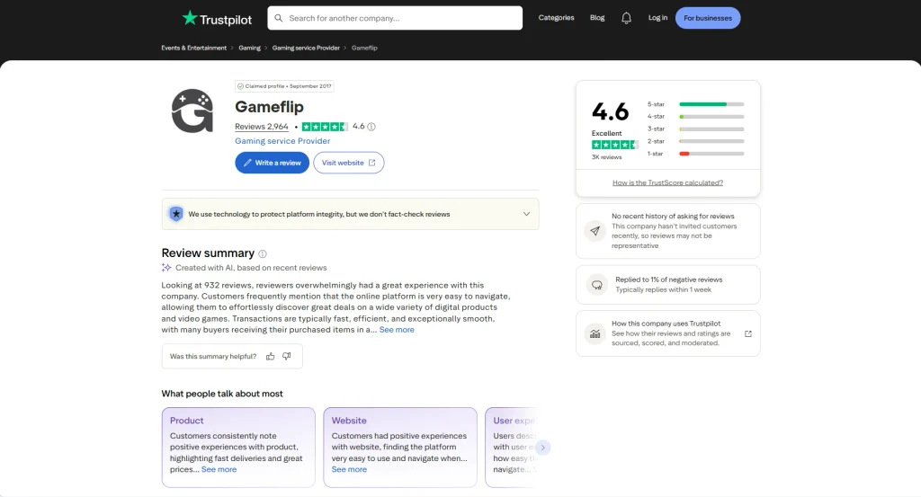Click the paper plane icon in No recent history card
Image resolution: width=921 pixels, height=497 pixels.
point(595,231)
